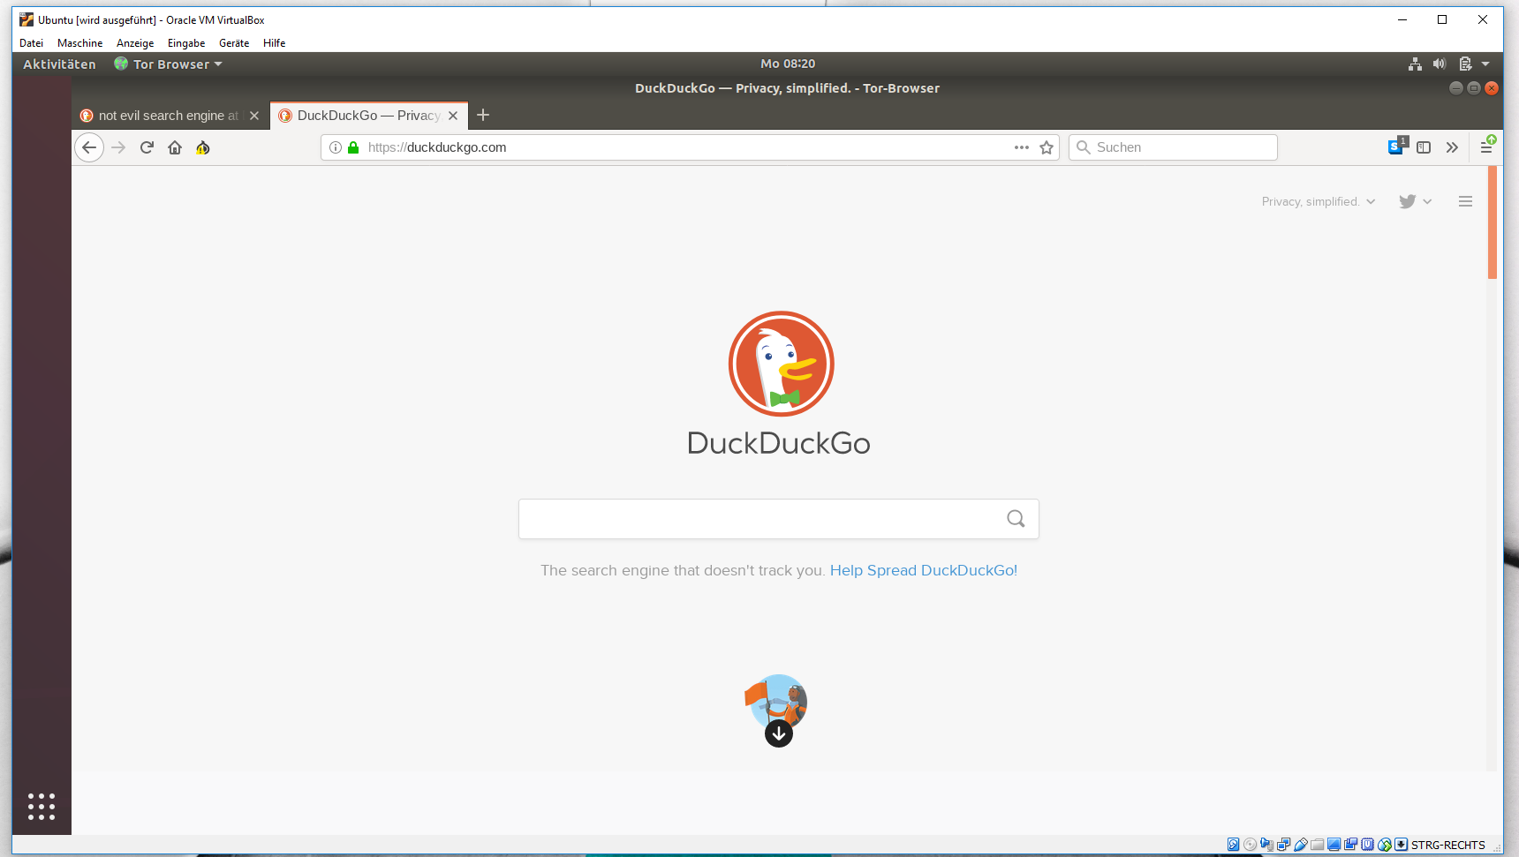This screenshot has height=857, width=1519.
Task: Open the Hilfe menu
Action: [x=274, y=42]
